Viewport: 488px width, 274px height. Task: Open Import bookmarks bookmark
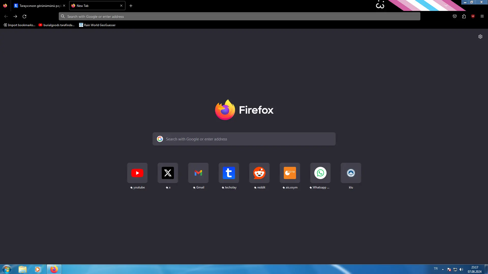coord(19,25)
